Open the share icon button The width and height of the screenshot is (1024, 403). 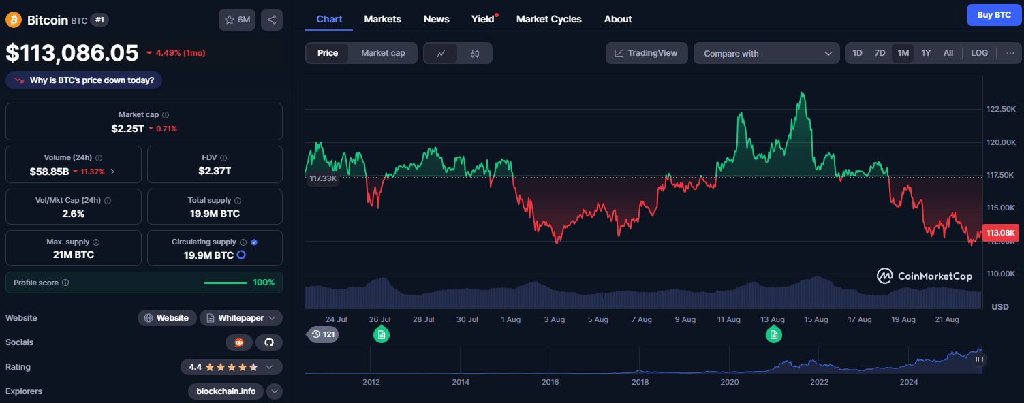point(272,20)
